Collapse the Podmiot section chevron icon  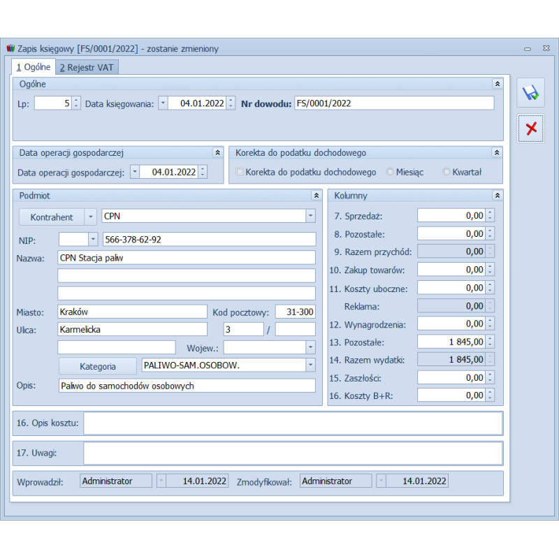[x=315, y=196]
